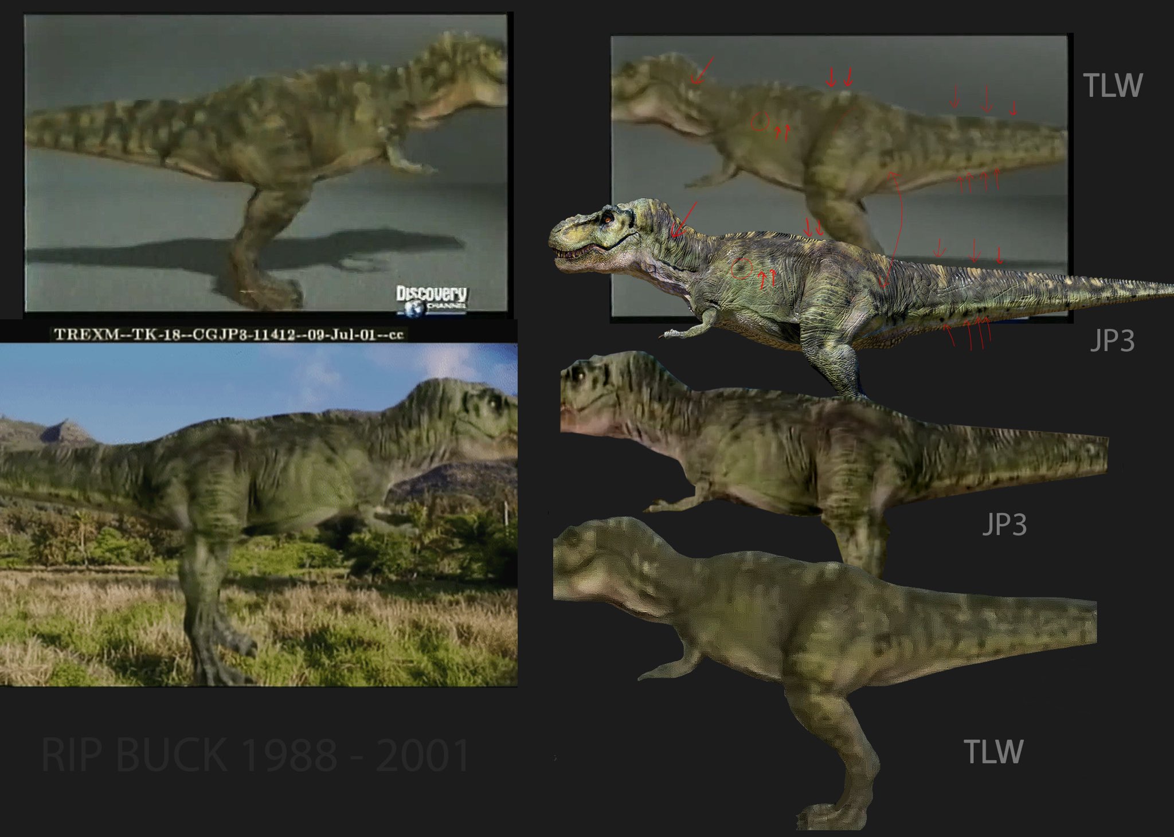Select the T-rex in grassy field image
1174x837 pixels.
[x=258, y=514]
